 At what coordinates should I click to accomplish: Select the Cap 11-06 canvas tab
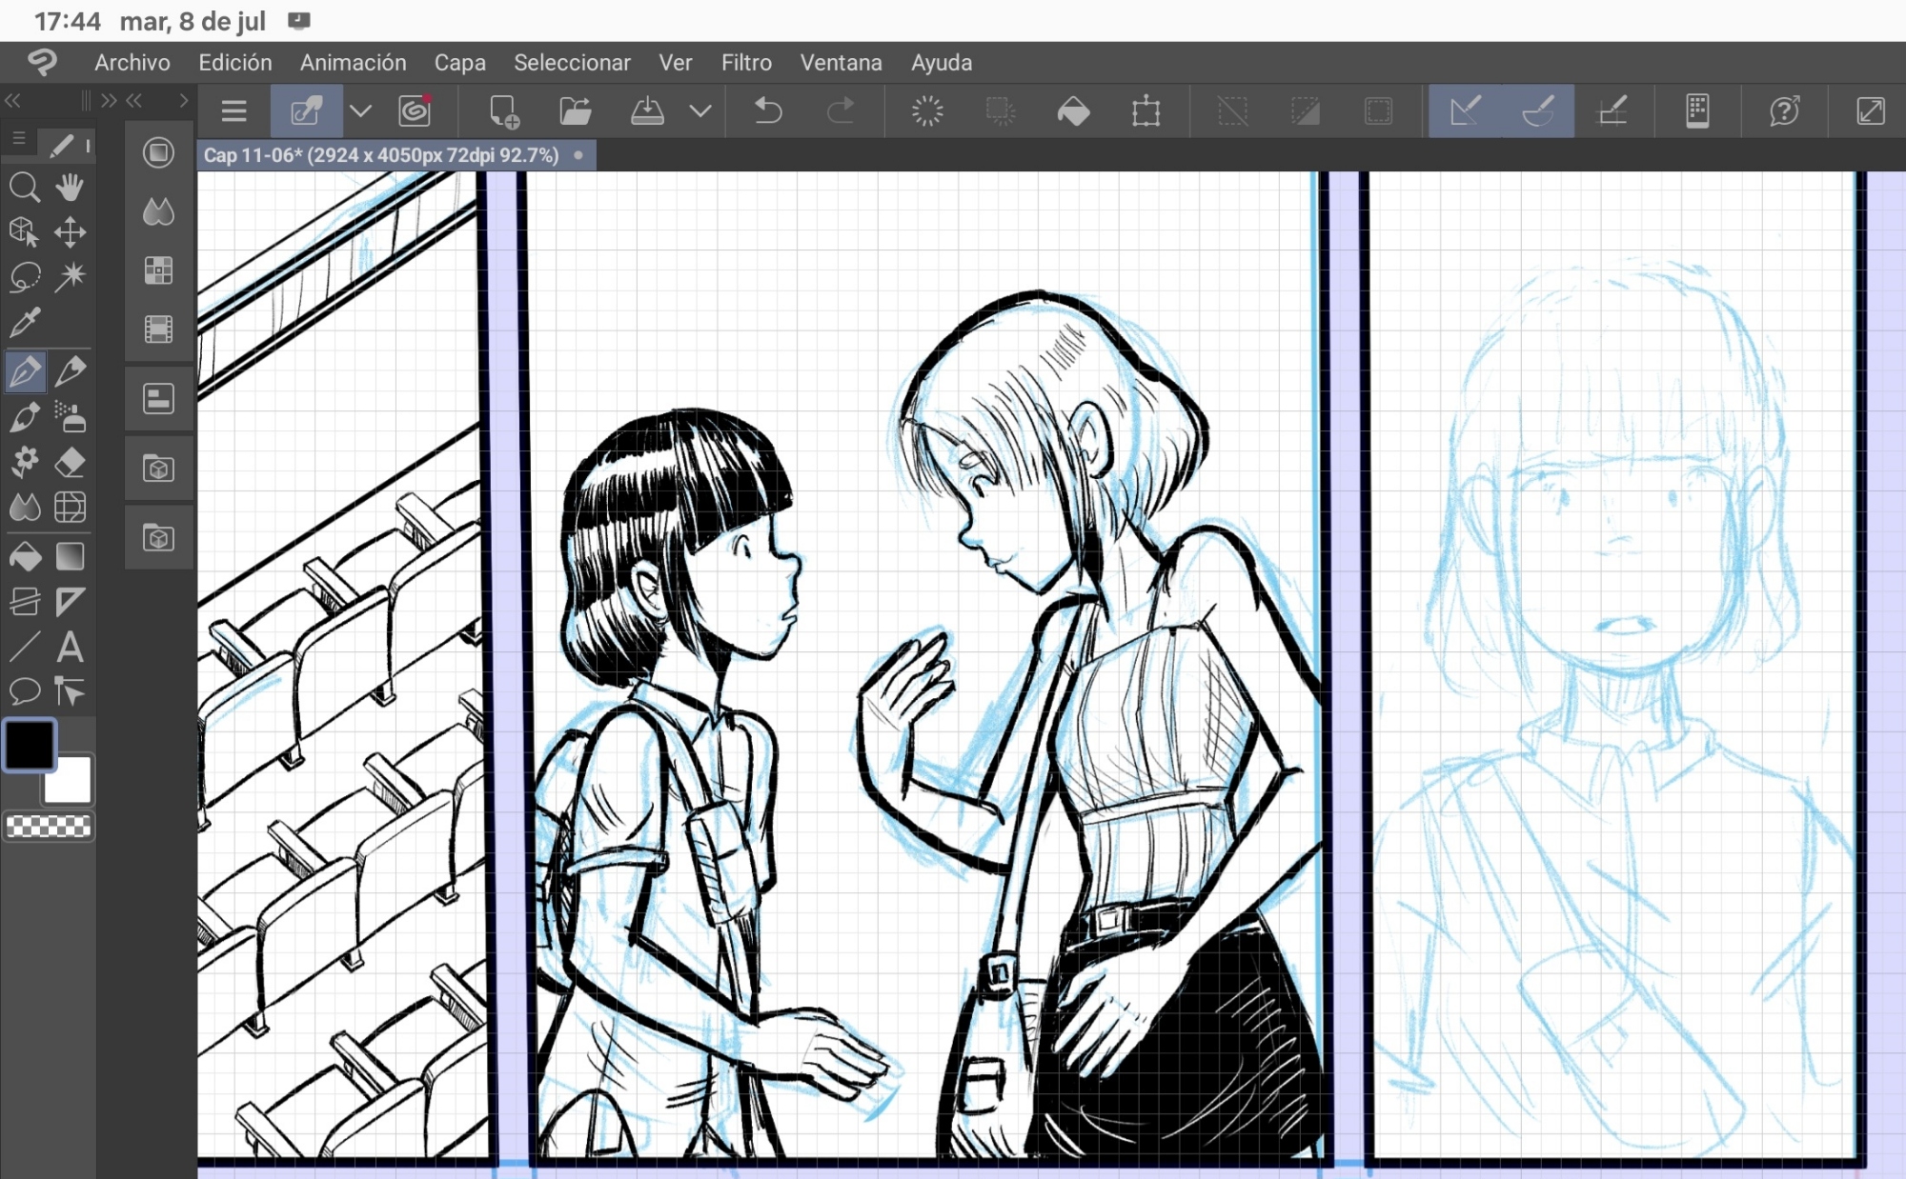click(x=381, y=155)
